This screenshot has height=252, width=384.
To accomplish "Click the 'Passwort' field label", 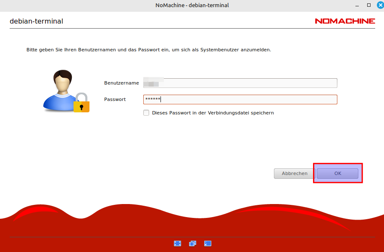I will point(115,99).
